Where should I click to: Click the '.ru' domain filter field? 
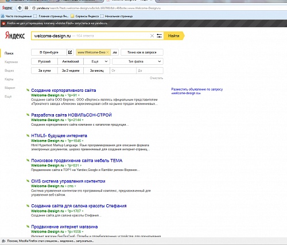(x=115, y=52)
